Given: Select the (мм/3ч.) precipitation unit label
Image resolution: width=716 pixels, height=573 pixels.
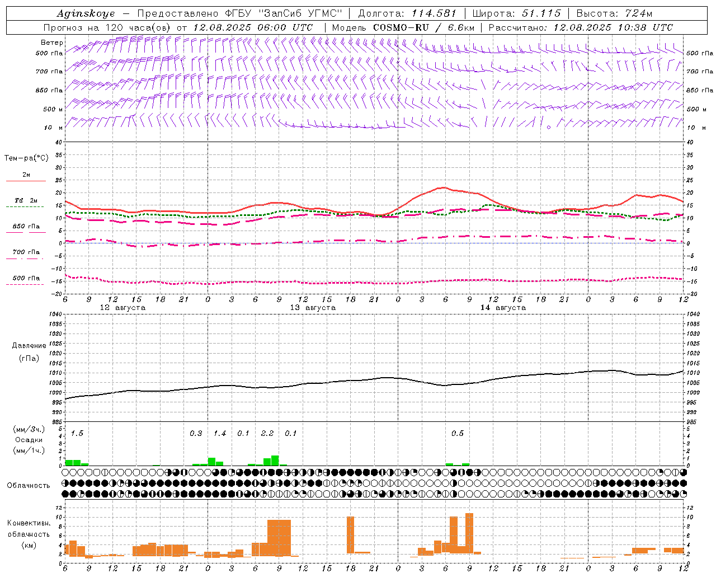Looking at the screenshot, I should pos(29,429).
